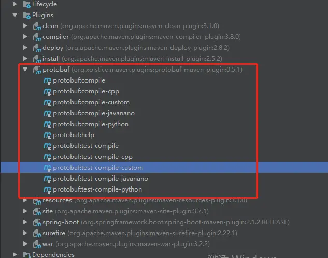Click the surefire plugin icon
328x258 pixels.
37,233
